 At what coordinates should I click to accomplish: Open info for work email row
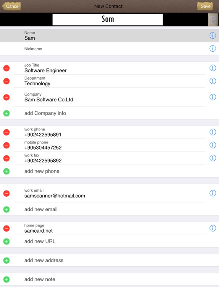point(213,193)
